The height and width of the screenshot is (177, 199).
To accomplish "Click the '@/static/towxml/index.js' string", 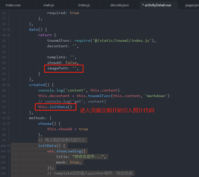I will pyautogui.click(x=122, y=40).
